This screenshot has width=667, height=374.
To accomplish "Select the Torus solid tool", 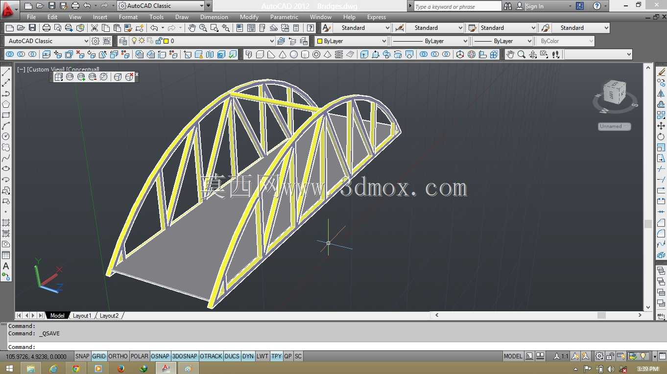I will (316, 54).
